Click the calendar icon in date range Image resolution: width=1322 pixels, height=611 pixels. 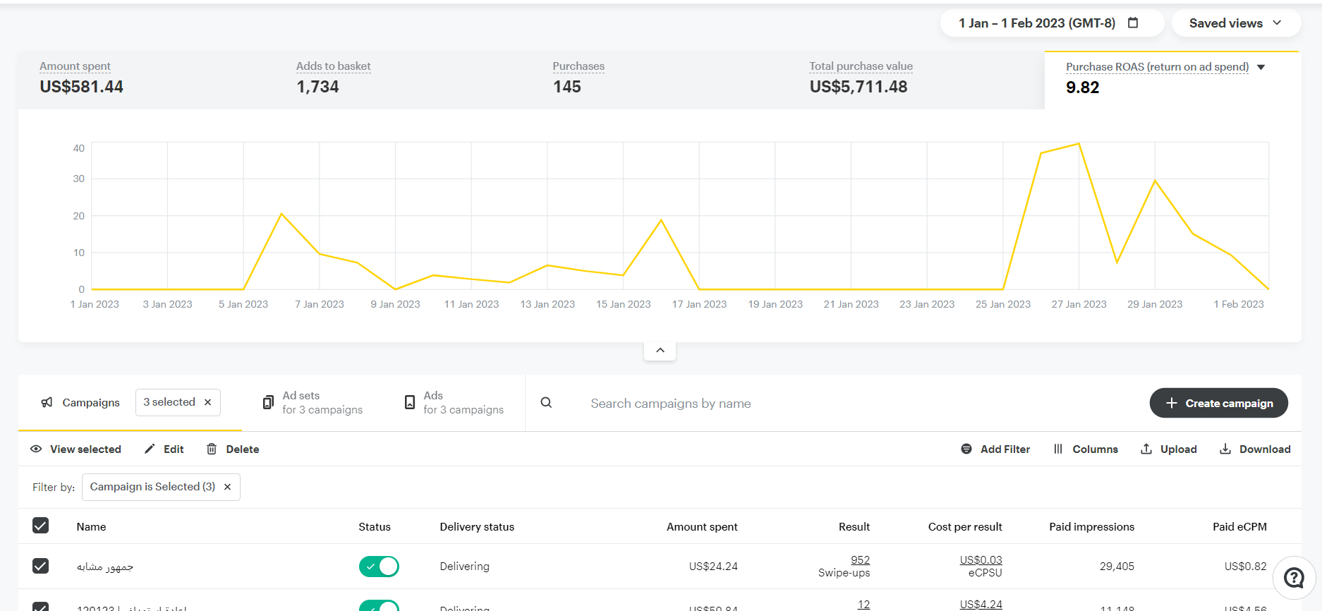point(1133,23)
